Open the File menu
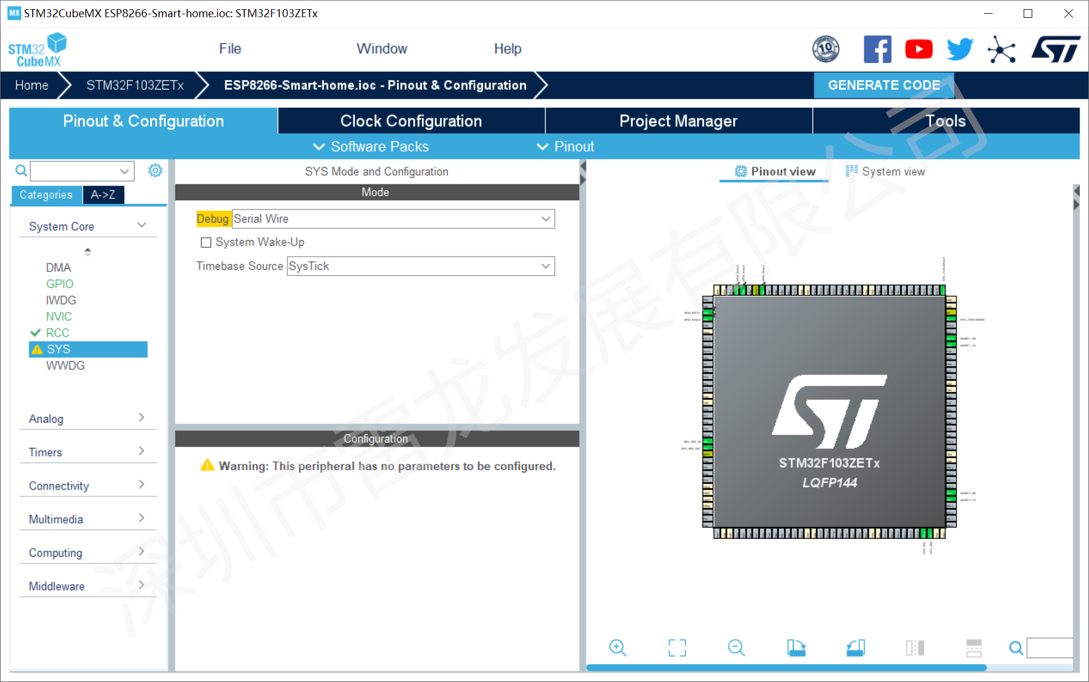Viewport: 1089px width, 682px height. pos(230,49)
